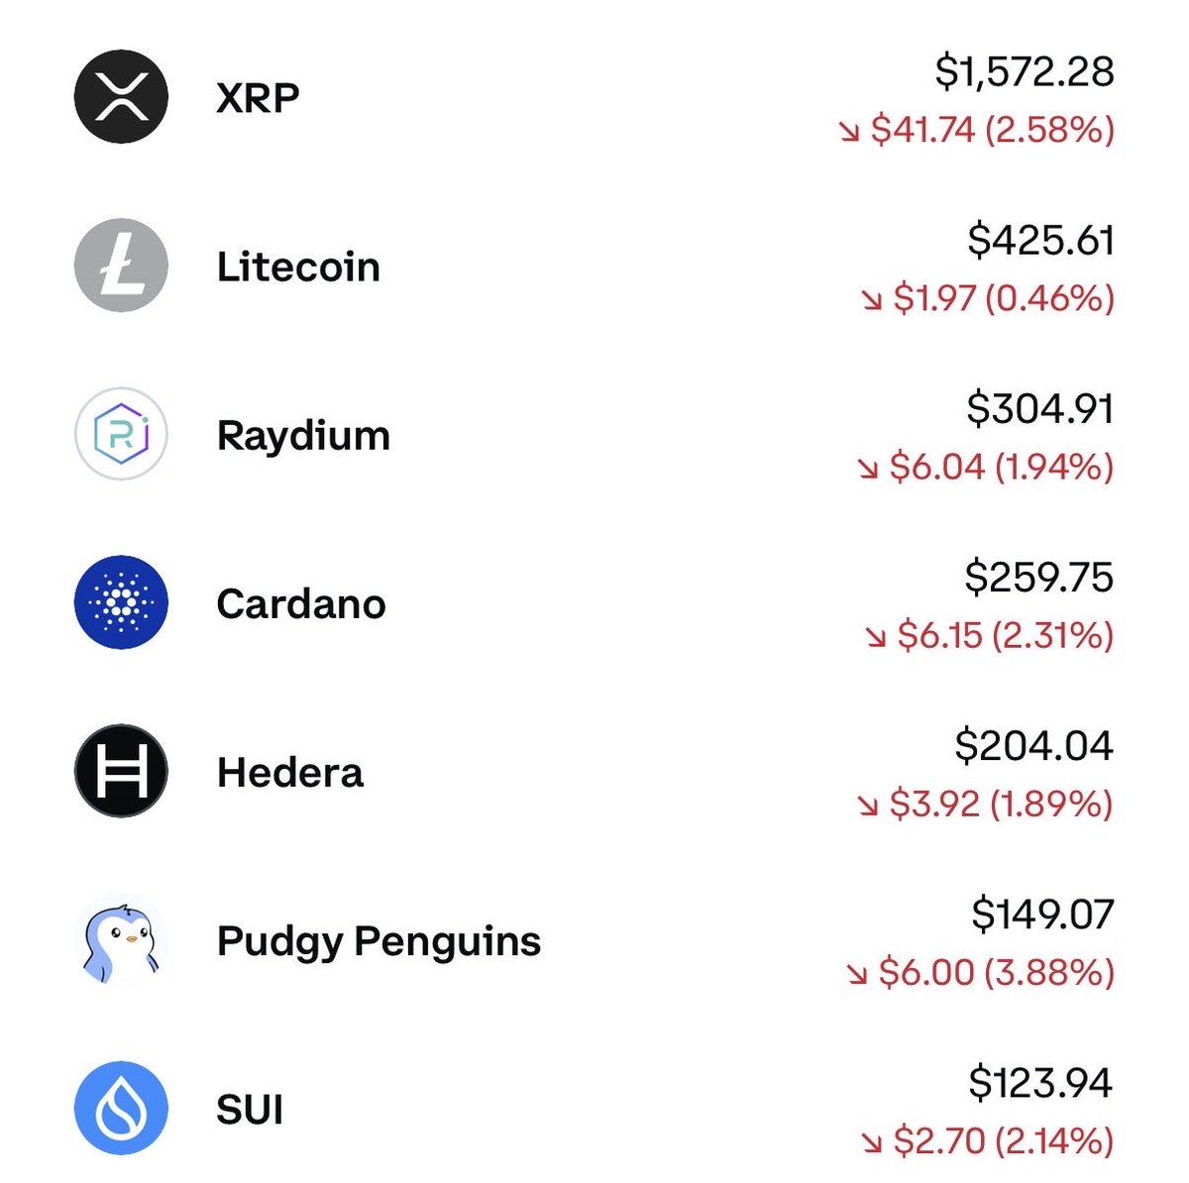Open the XRP asset name
Image resolution: width=1189 pixels, height=1183 pixels.
tap(258, 98)
